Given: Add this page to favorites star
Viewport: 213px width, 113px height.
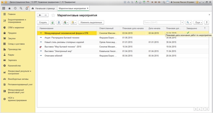Looking at the screenshot, I should (53, 15).
